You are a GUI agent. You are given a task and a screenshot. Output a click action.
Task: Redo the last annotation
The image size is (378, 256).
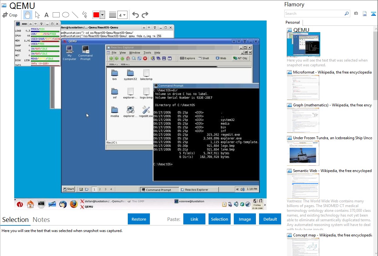pyautogui.click(x=145, y=15)
